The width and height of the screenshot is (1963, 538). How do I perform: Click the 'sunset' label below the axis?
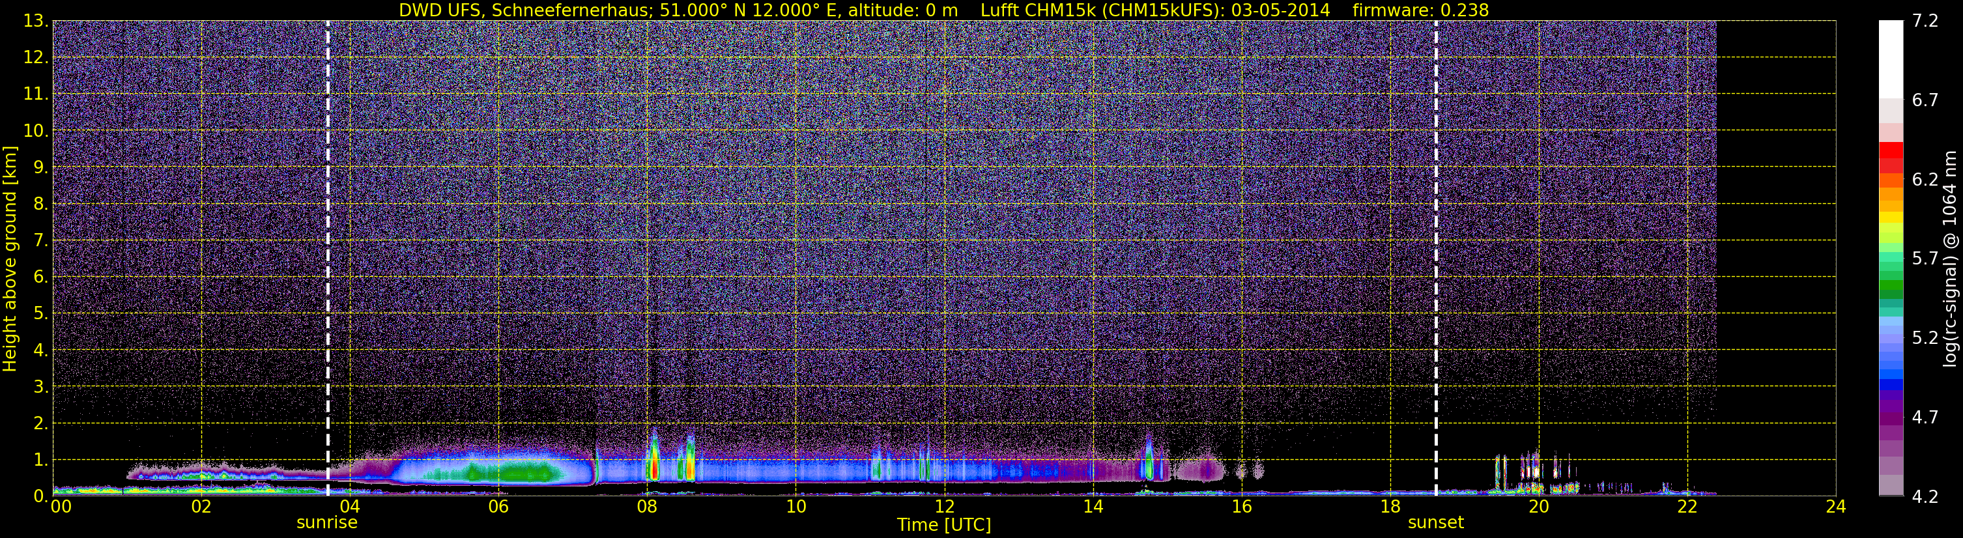pos(1436,523)
